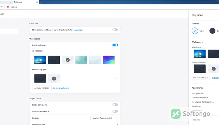Open Speed Dial grid icon
This screenshot has width=219, height=125.
[2, 7]
